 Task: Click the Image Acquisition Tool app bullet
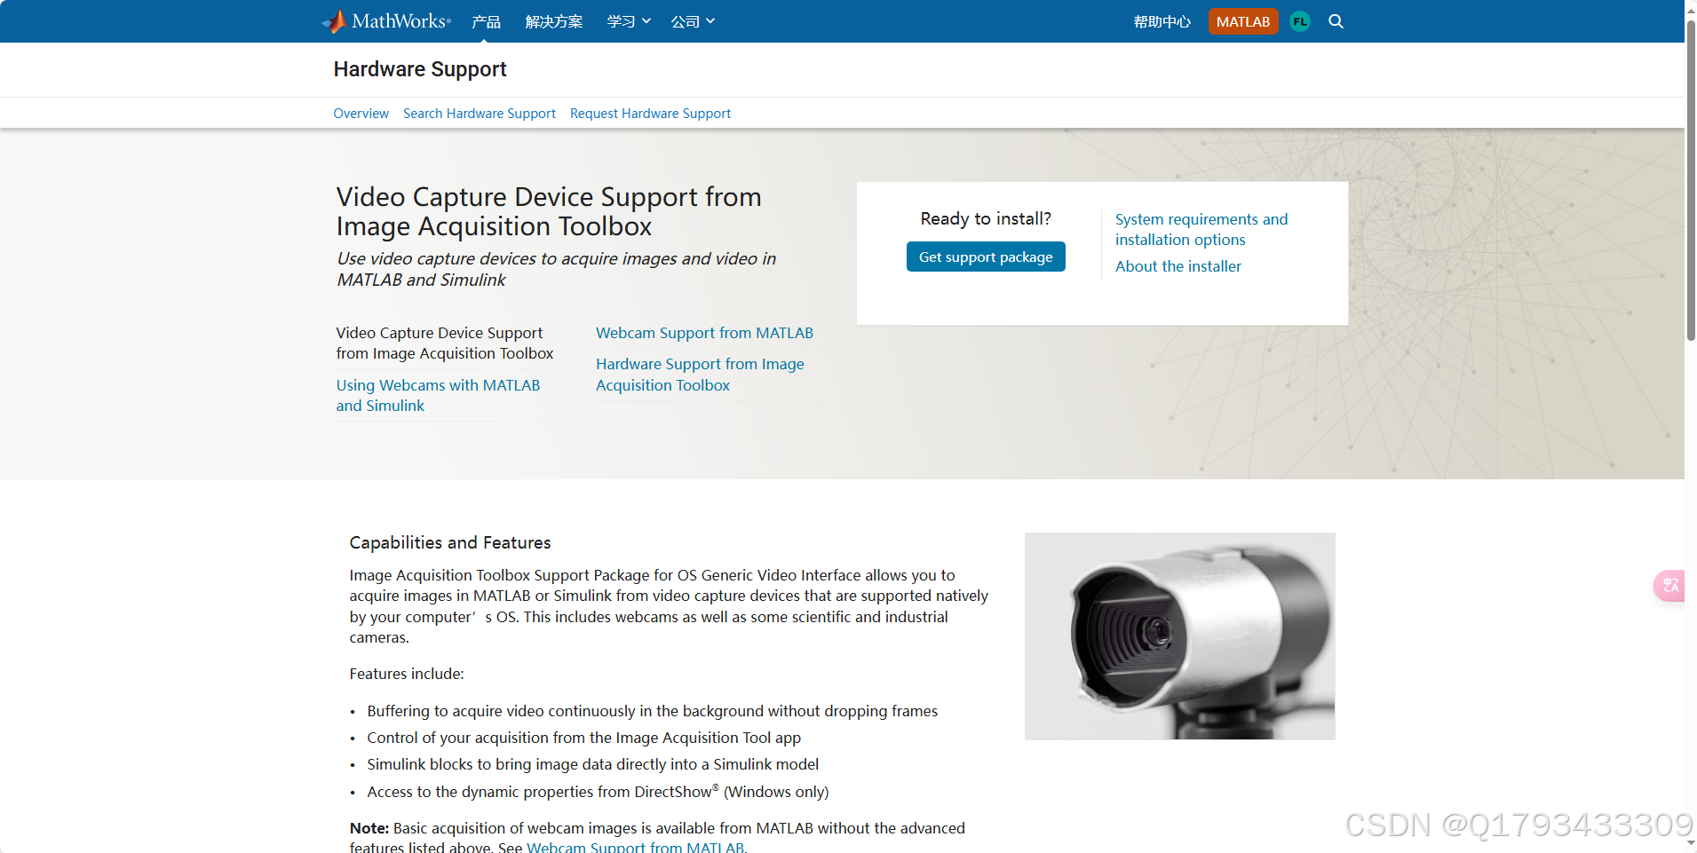pos(583,738)
